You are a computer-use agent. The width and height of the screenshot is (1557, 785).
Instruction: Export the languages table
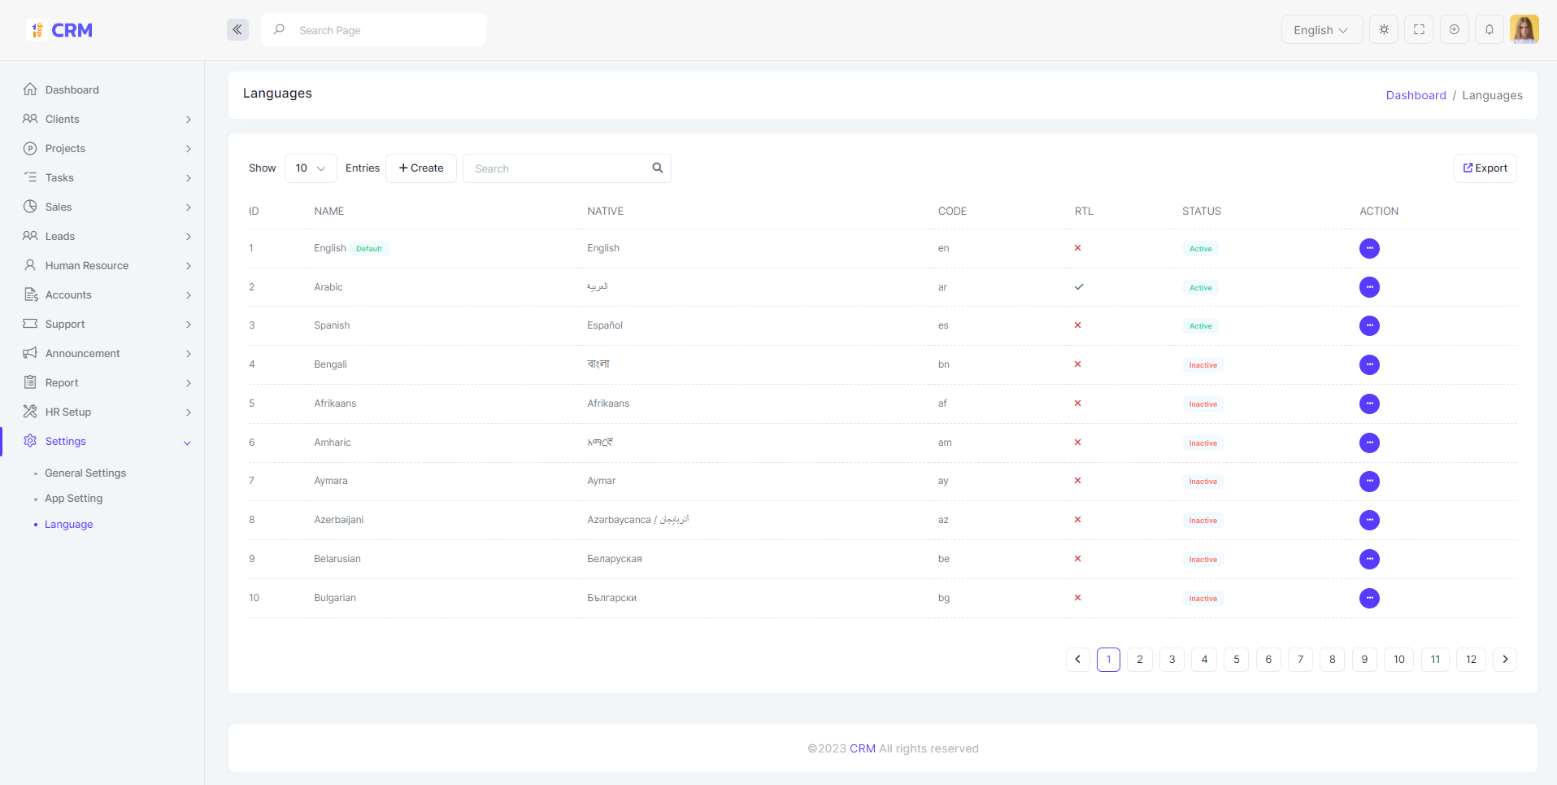(1485, 168)
